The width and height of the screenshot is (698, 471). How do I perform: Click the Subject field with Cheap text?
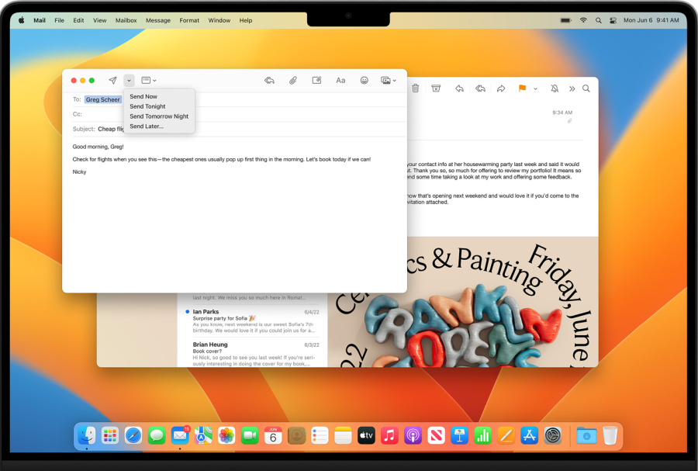pyautogui.click(x=239, y=129)
